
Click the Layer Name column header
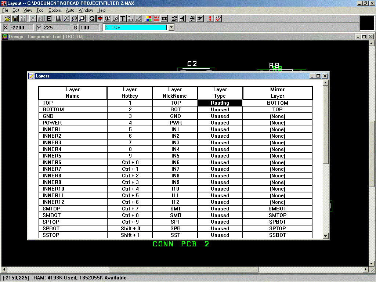coord(73,93)
